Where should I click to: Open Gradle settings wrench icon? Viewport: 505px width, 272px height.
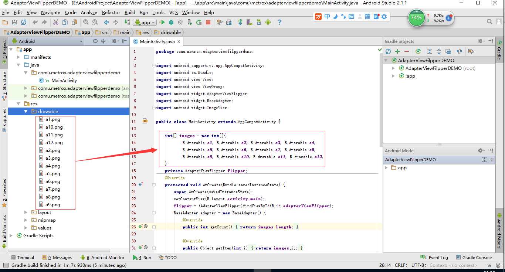[x=471, y=51]
